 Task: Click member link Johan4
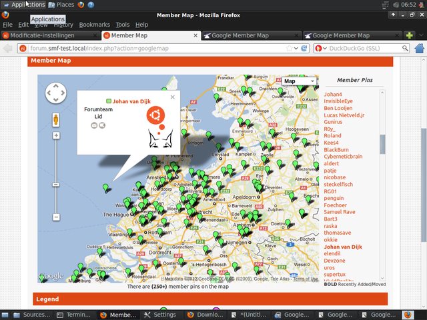coord(333,95)
